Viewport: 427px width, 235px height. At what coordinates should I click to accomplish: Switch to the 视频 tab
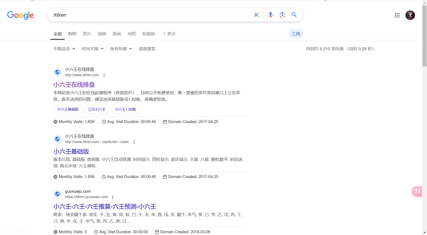(102, 34)
